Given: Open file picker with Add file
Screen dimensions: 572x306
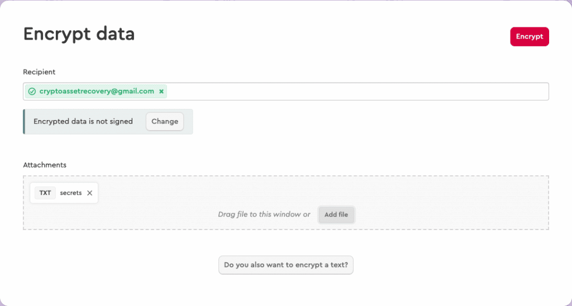Looking at the screenshot, I should click(x=336, y=214).
